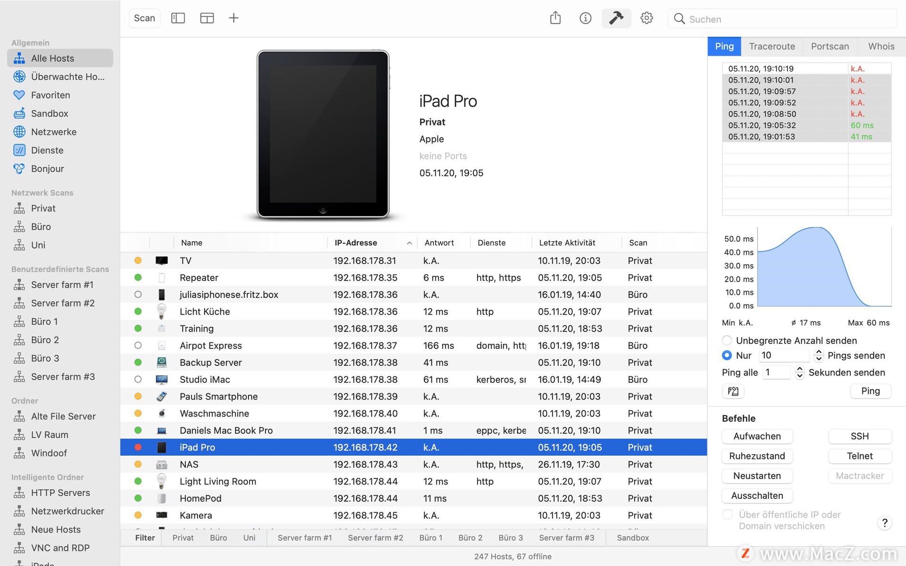Toggle the hammer tools panel icon
Image resolution: width=906 pixels, height=566 pixels.
coord(616,18)
